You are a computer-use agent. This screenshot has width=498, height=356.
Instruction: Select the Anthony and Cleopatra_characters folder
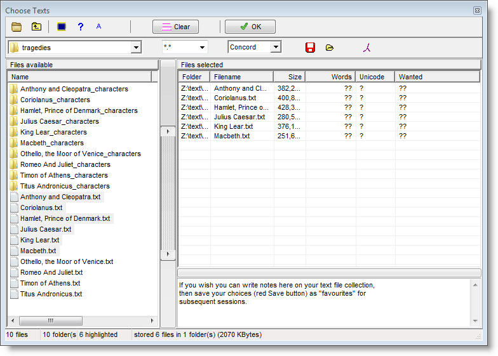click(69, 89)
